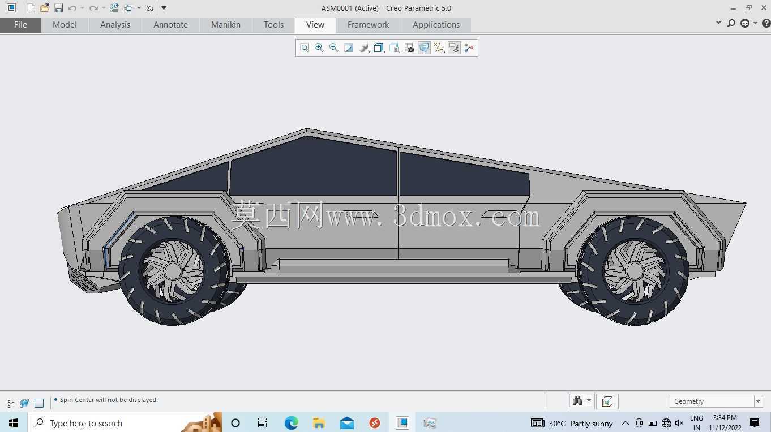
Task: Toggle annotation display icon
Action: tap(454, 48)
